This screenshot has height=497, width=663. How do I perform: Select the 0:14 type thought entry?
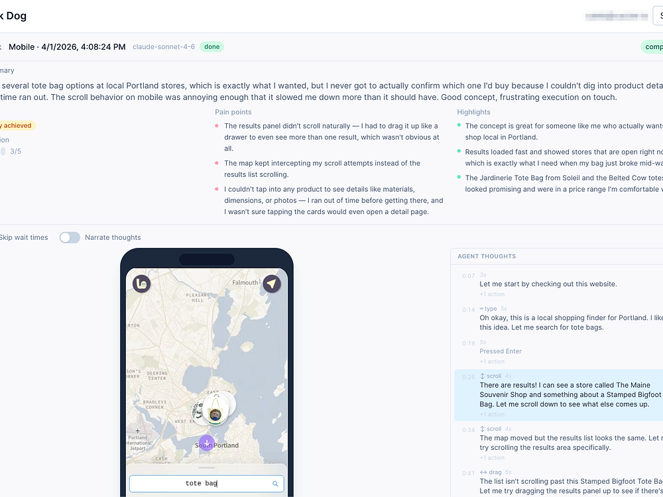[x=558, y=319]
